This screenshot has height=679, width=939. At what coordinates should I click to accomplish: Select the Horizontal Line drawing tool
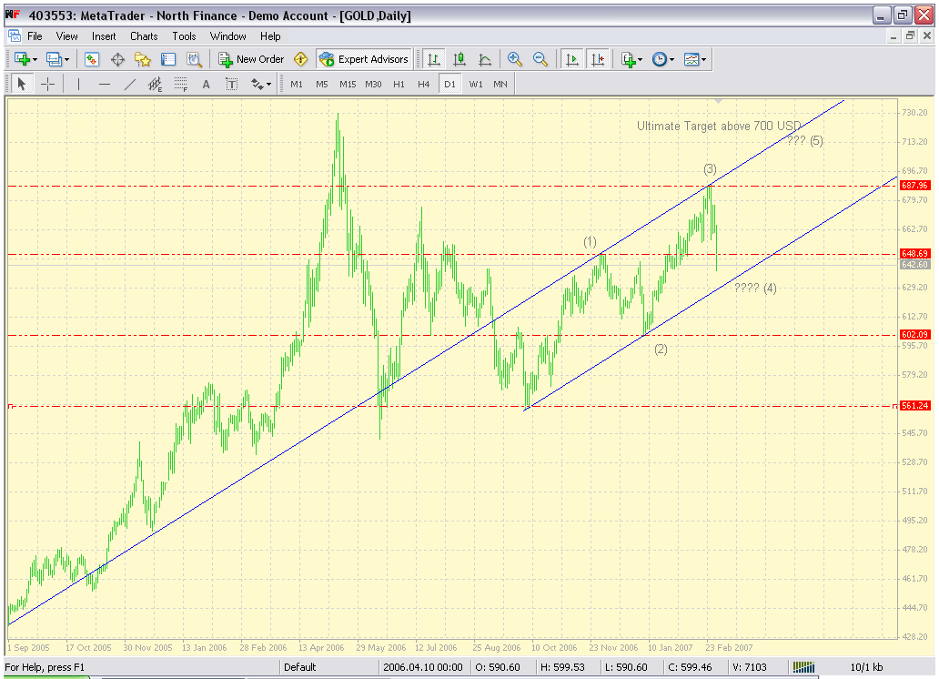coord(105,85)
